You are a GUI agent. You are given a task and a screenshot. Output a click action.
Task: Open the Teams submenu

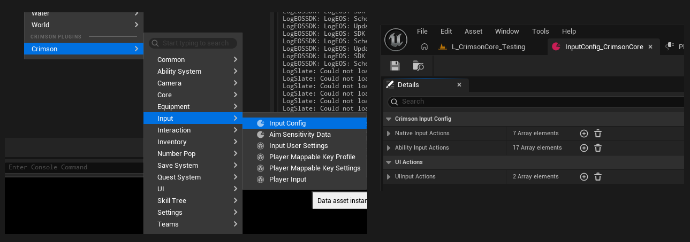point(193,224)
